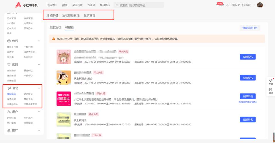Open the 盘货管理 tab
Screen dimensions: 275x143
[89, 15]
